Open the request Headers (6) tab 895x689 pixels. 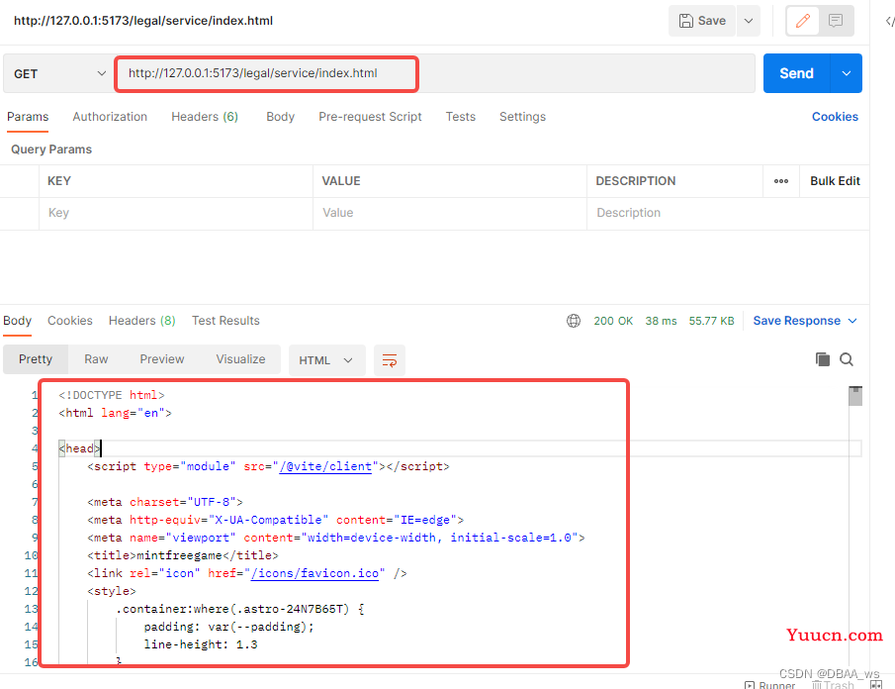pyautogui.click(x=205, y=117)
